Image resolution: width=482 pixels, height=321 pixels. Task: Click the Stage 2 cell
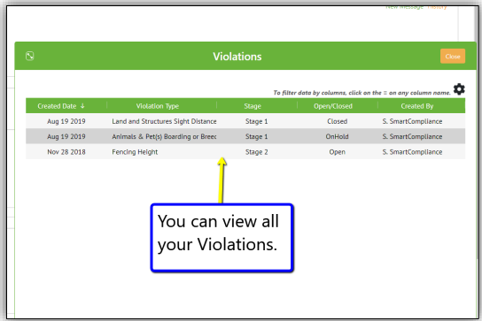(x=256, y=152)
